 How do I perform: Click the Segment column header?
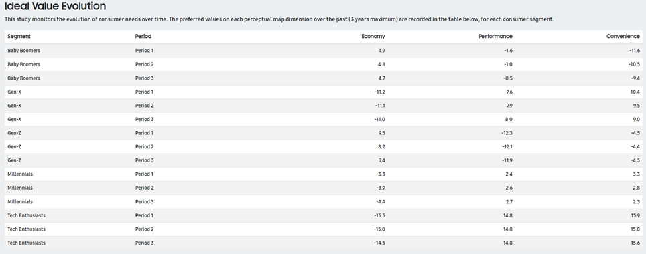19,37
